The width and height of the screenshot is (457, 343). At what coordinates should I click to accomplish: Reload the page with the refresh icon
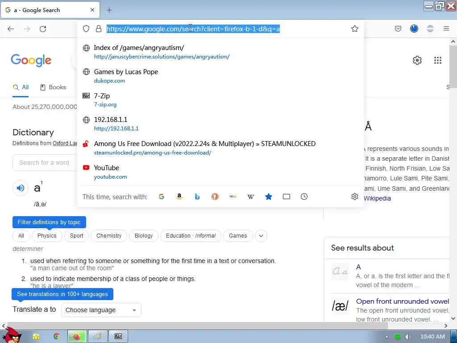(43, 29)
